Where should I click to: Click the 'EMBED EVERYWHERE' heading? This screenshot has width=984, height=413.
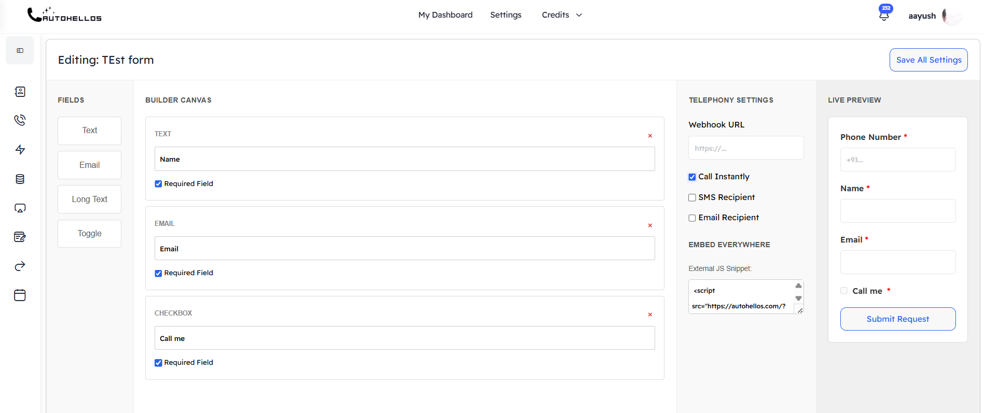[x=729, y=245]
